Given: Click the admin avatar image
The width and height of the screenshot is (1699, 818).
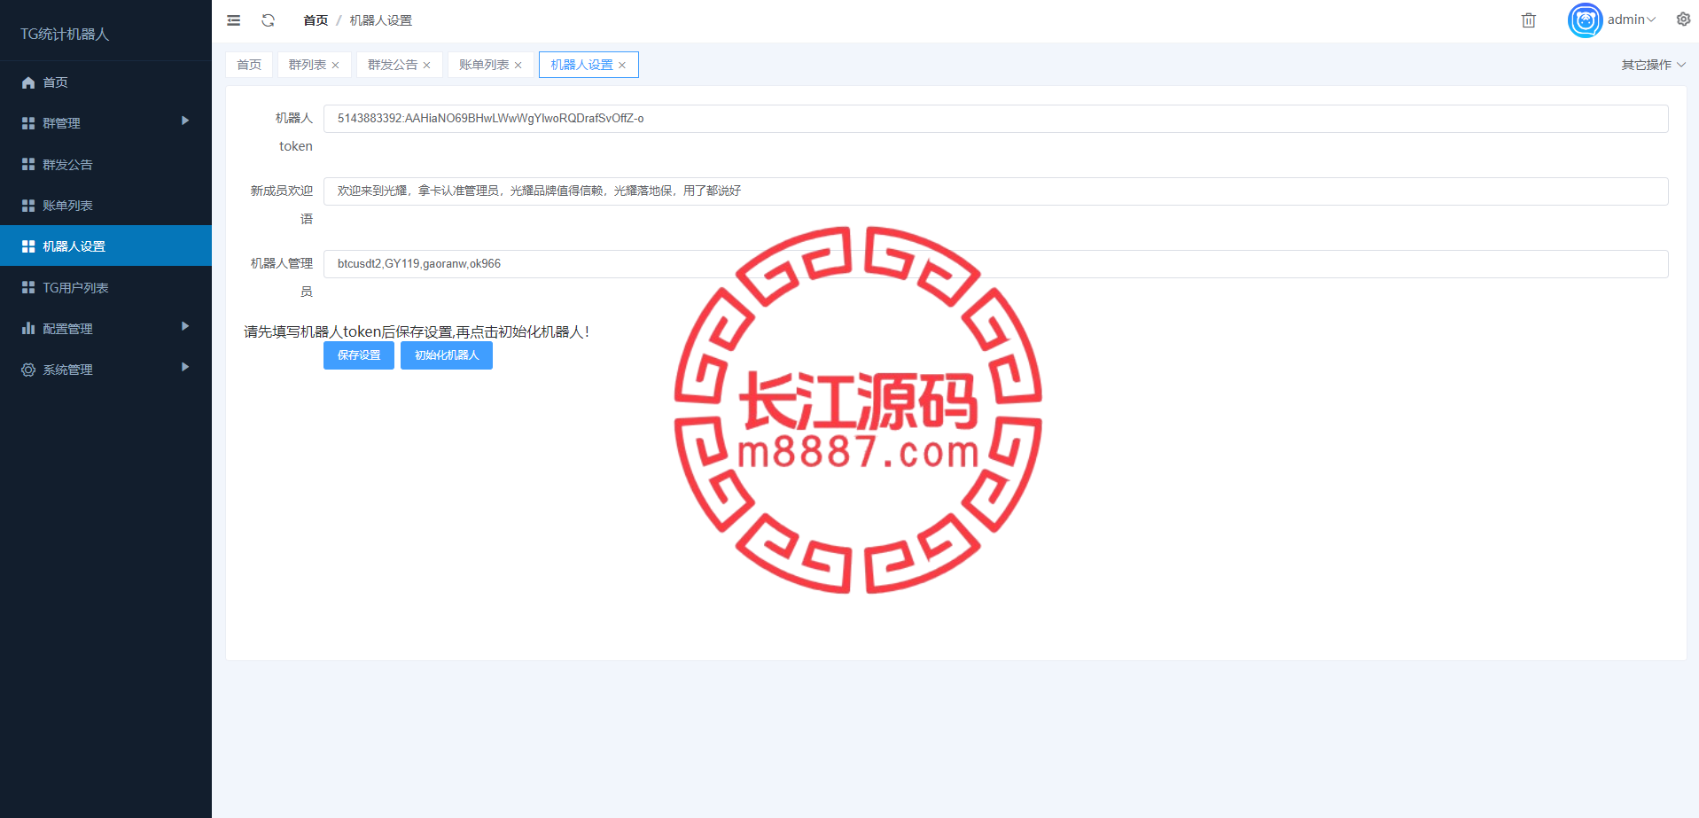Looking at the screenshot, I should click(1585, 20).
